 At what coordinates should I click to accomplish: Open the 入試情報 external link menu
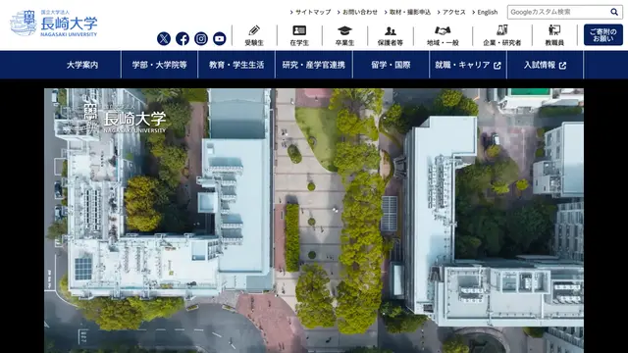546,65
